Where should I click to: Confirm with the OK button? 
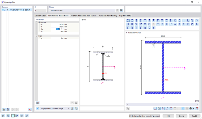tap(168, 116)
